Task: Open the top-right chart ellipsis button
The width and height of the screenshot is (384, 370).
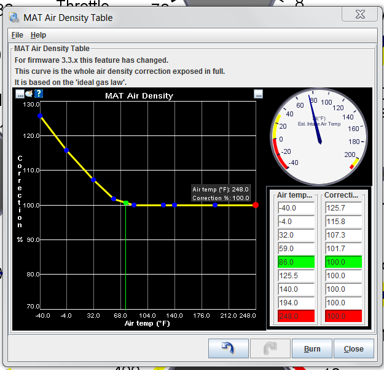Action: [258, 94]
